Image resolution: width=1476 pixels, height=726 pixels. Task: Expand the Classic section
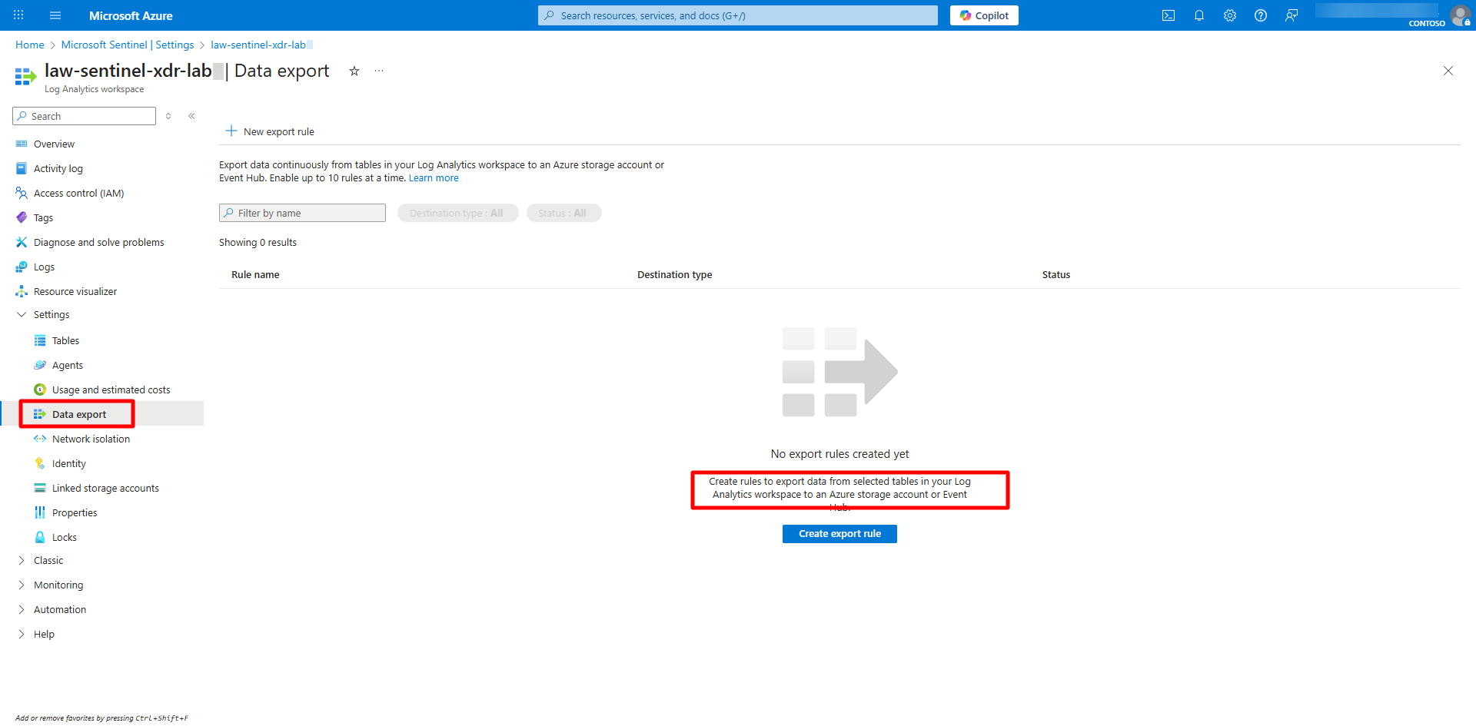[x=22, y=560]
